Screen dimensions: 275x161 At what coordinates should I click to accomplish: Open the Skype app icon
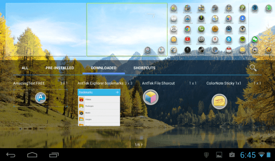(229, 39)
